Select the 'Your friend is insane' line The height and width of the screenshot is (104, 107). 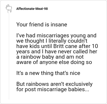tap(42, 25)
